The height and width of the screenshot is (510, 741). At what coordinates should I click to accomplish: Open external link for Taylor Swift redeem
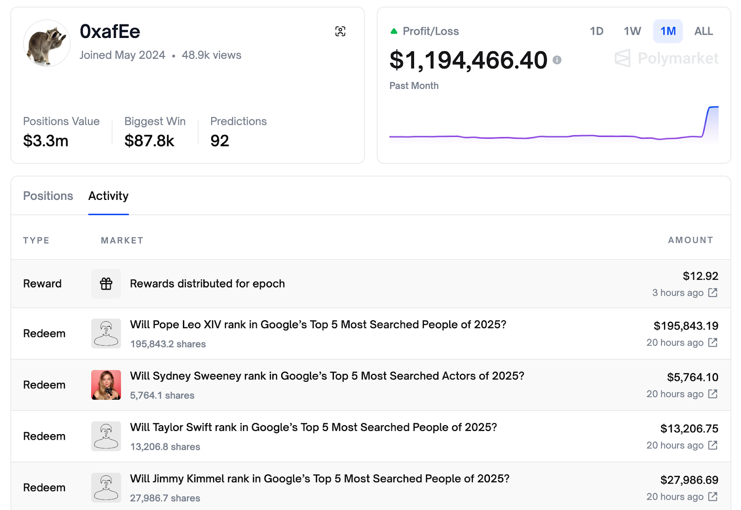point(713,445)
